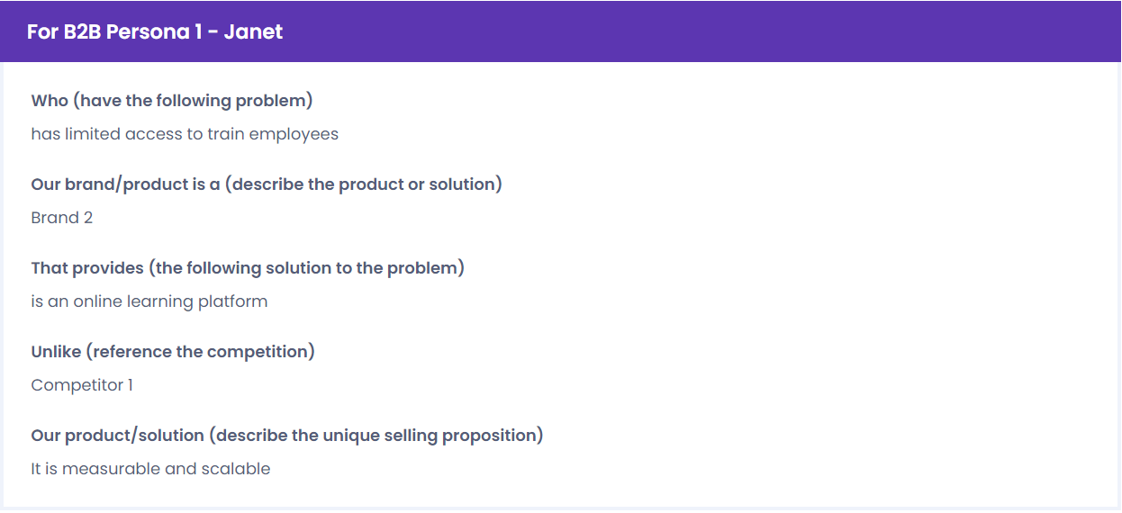The width and height of the screenshot is (1122, 513).
Task: Select the 'Brand 2' value
Action: pyautogui.click(x=61, y=218)
